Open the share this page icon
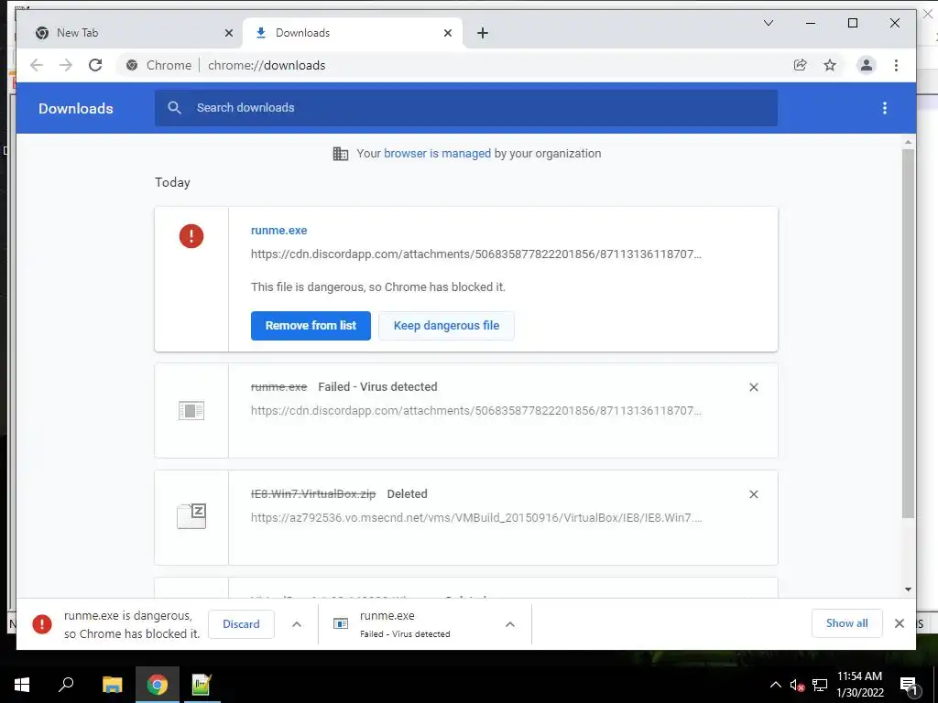This screenshot has width=938, height=703. pos(800,65)
